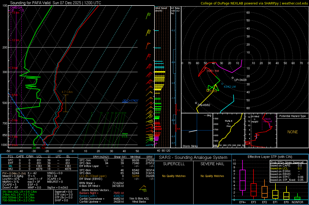Click the SR Wind v. Height label
Screen dimensions: 309x205
(x=255, y=119)
